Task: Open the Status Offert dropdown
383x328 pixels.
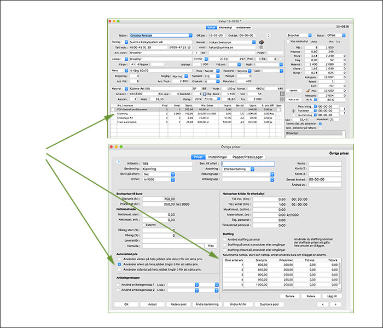Action: coord(344,36)
